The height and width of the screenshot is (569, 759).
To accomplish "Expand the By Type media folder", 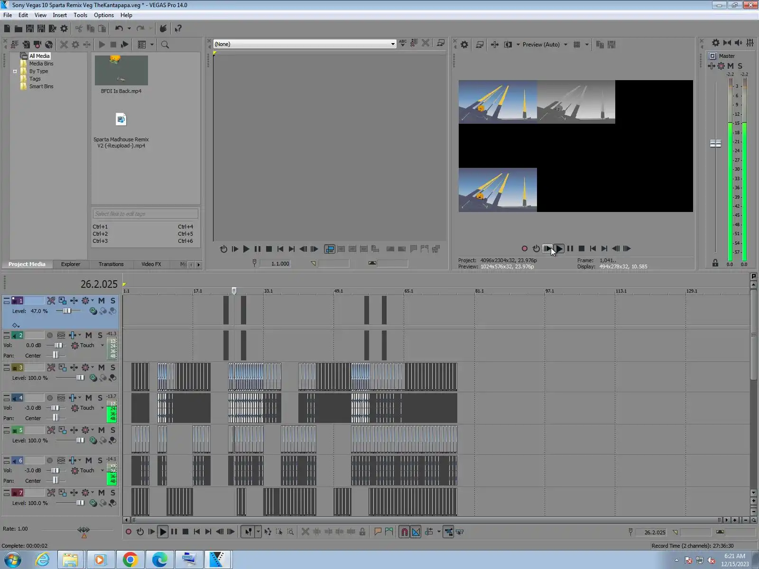I will click(x=15, y=72).
